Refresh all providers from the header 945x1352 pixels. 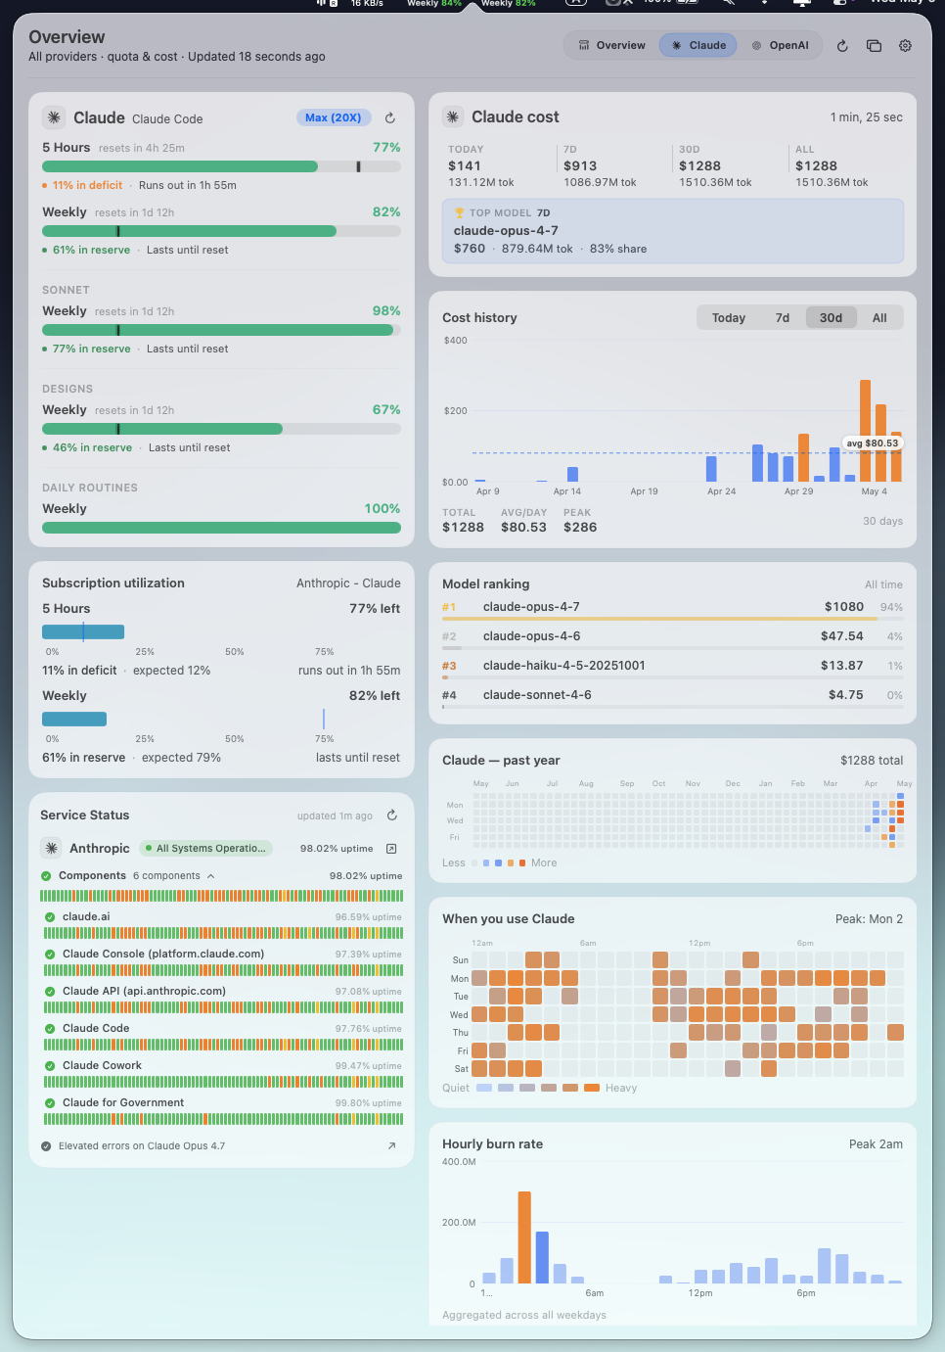[x=842, y=45]
